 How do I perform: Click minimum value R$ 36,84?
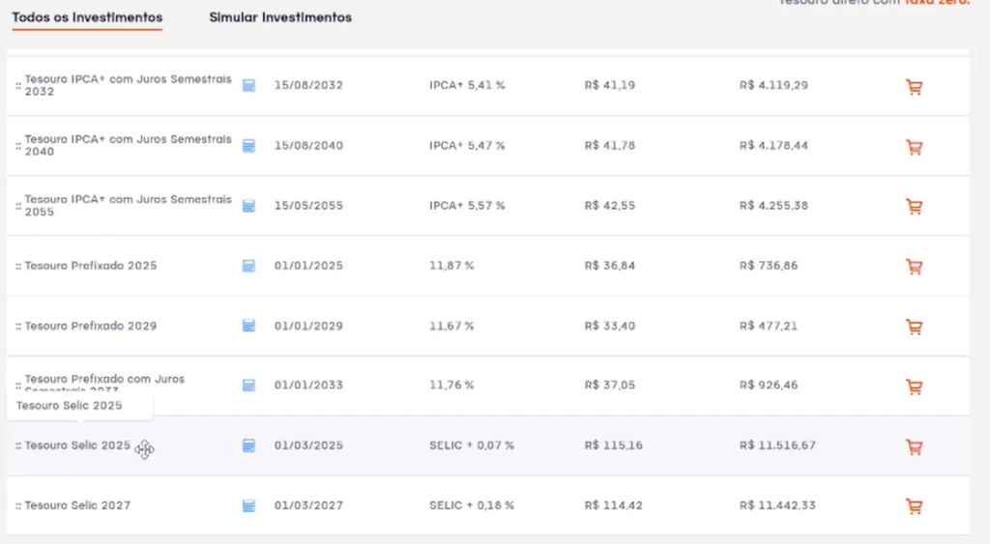610,266
